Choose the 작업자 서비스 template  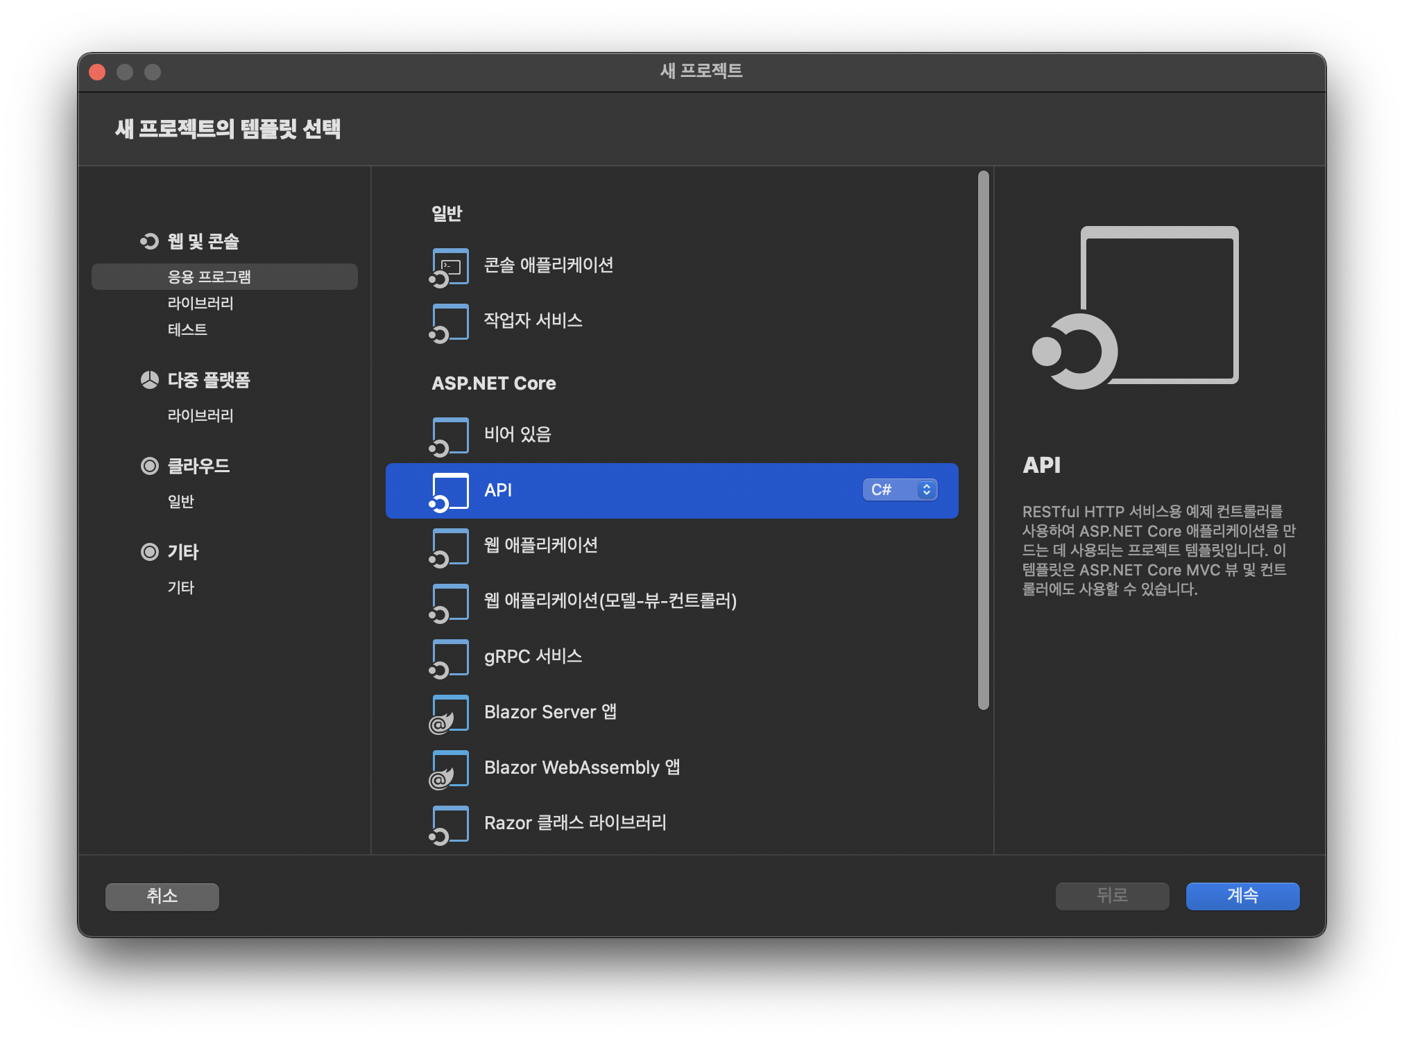[x=671, y=322]
